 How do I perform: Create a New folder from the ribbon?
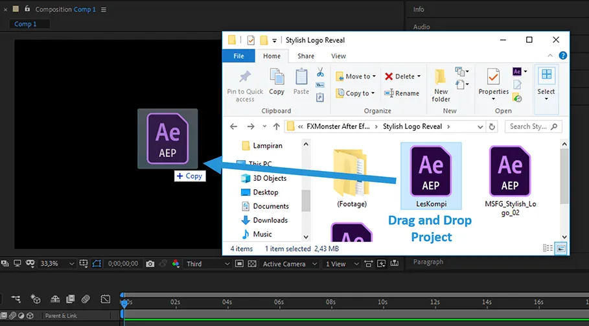(441, 86)
